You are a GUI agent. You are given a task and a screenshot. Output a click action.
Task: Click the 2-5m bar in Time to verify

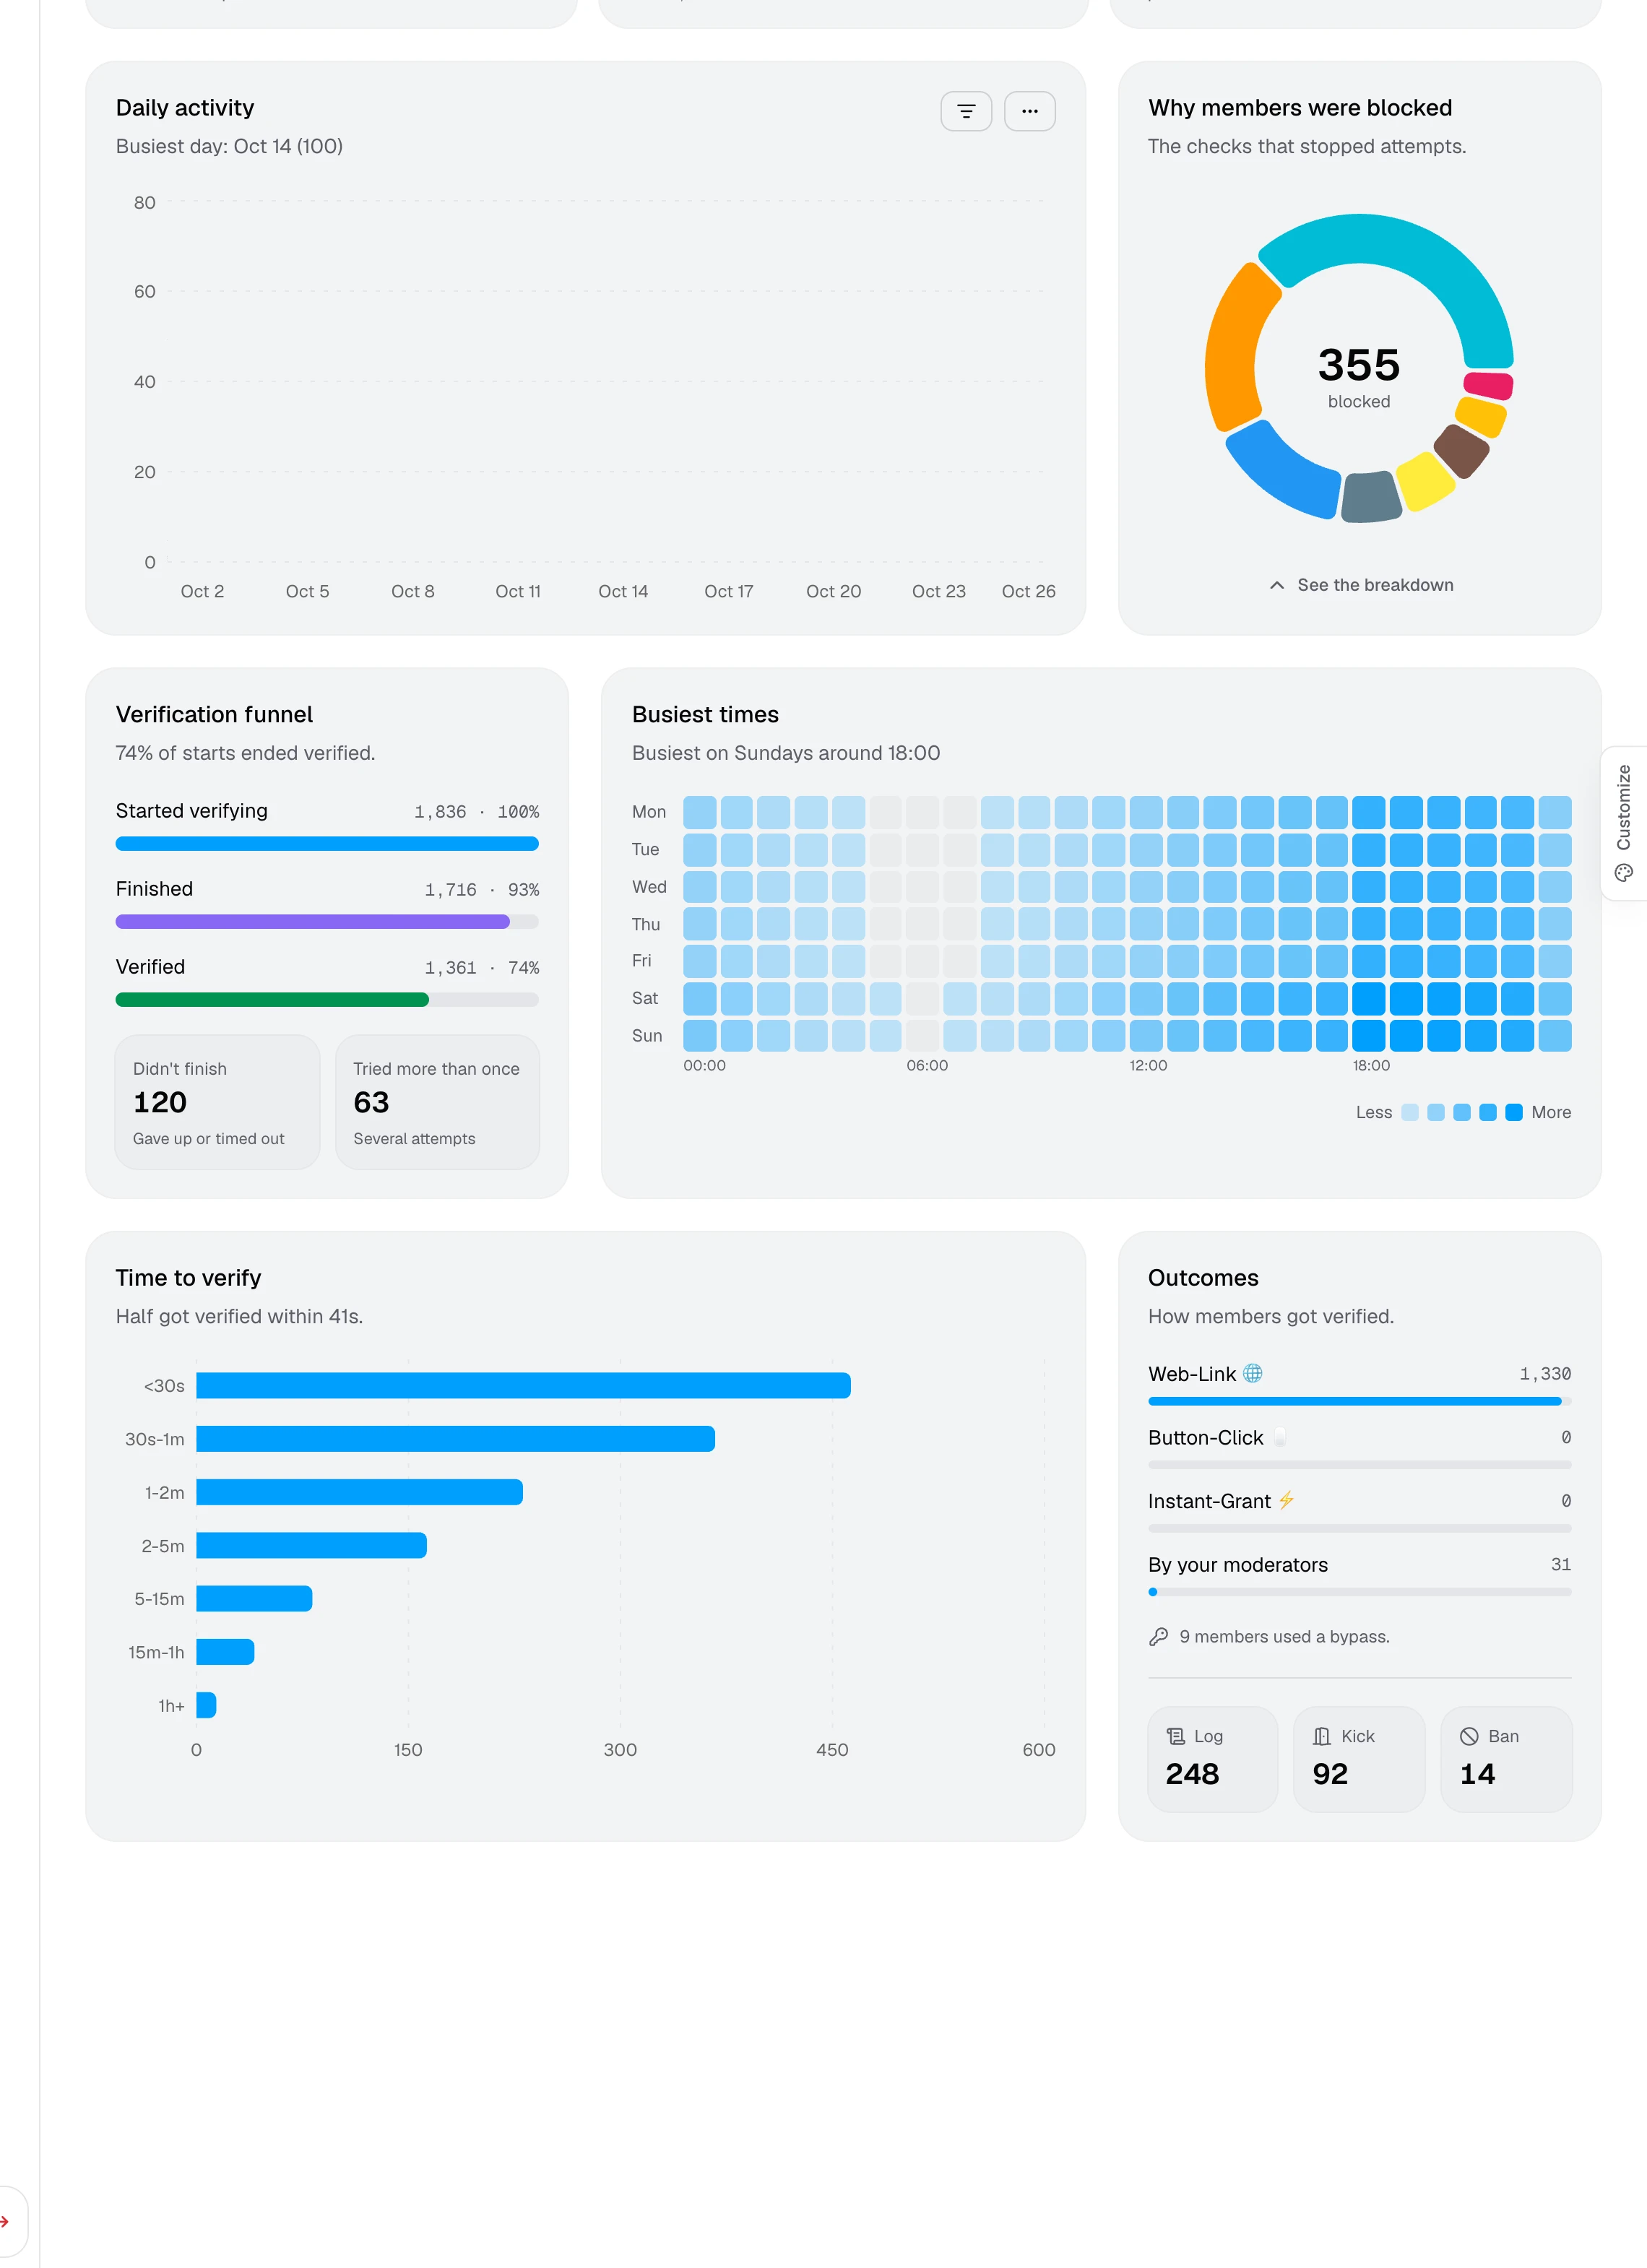point(311,1545)
